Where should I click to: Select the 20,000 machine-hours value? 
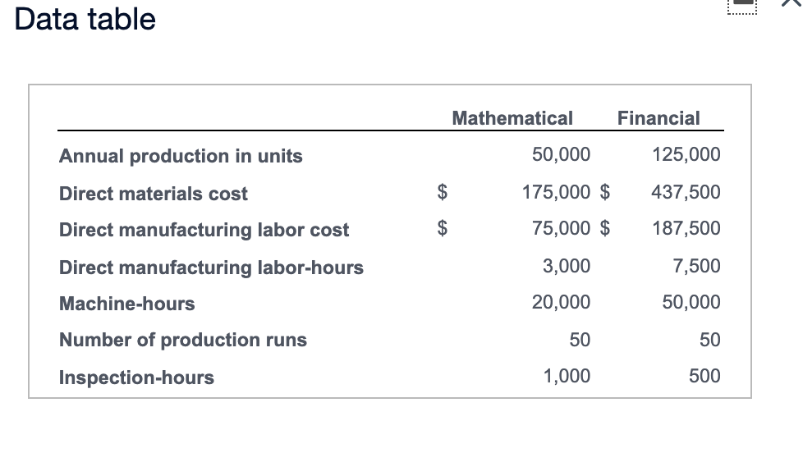pyautogui.click(x=562, y=302)
